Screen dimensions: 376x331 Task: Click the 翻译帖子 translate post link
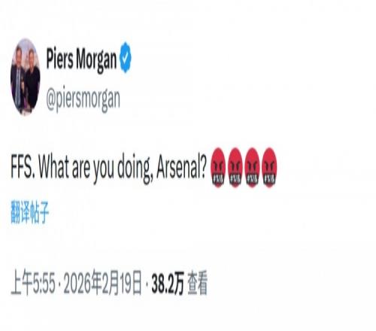tap(30, 213)
